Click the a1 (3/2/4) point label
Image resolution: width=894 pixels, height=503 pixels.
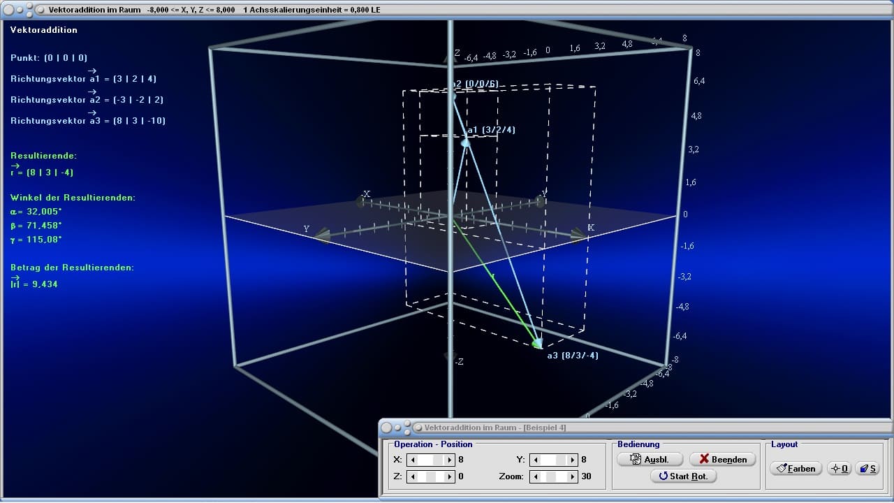[x=492, y=130]
